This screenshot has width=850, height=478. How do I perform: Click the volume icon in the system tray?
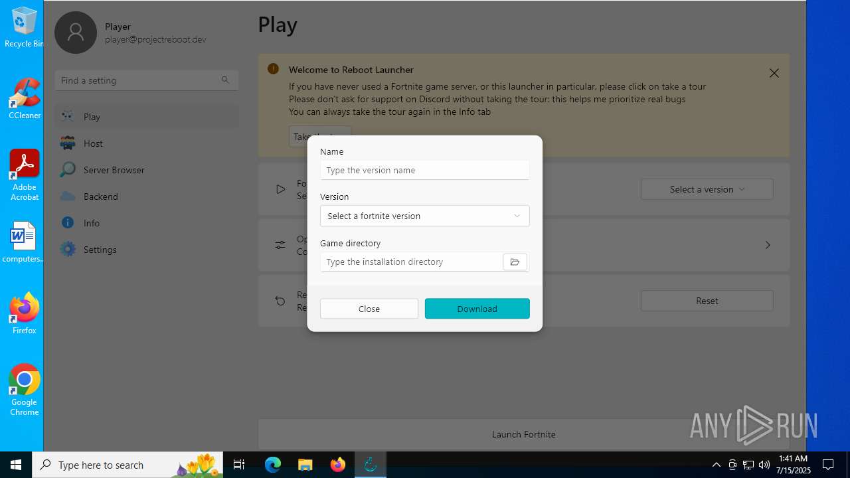pyautogui.click(x=764, y=465)
